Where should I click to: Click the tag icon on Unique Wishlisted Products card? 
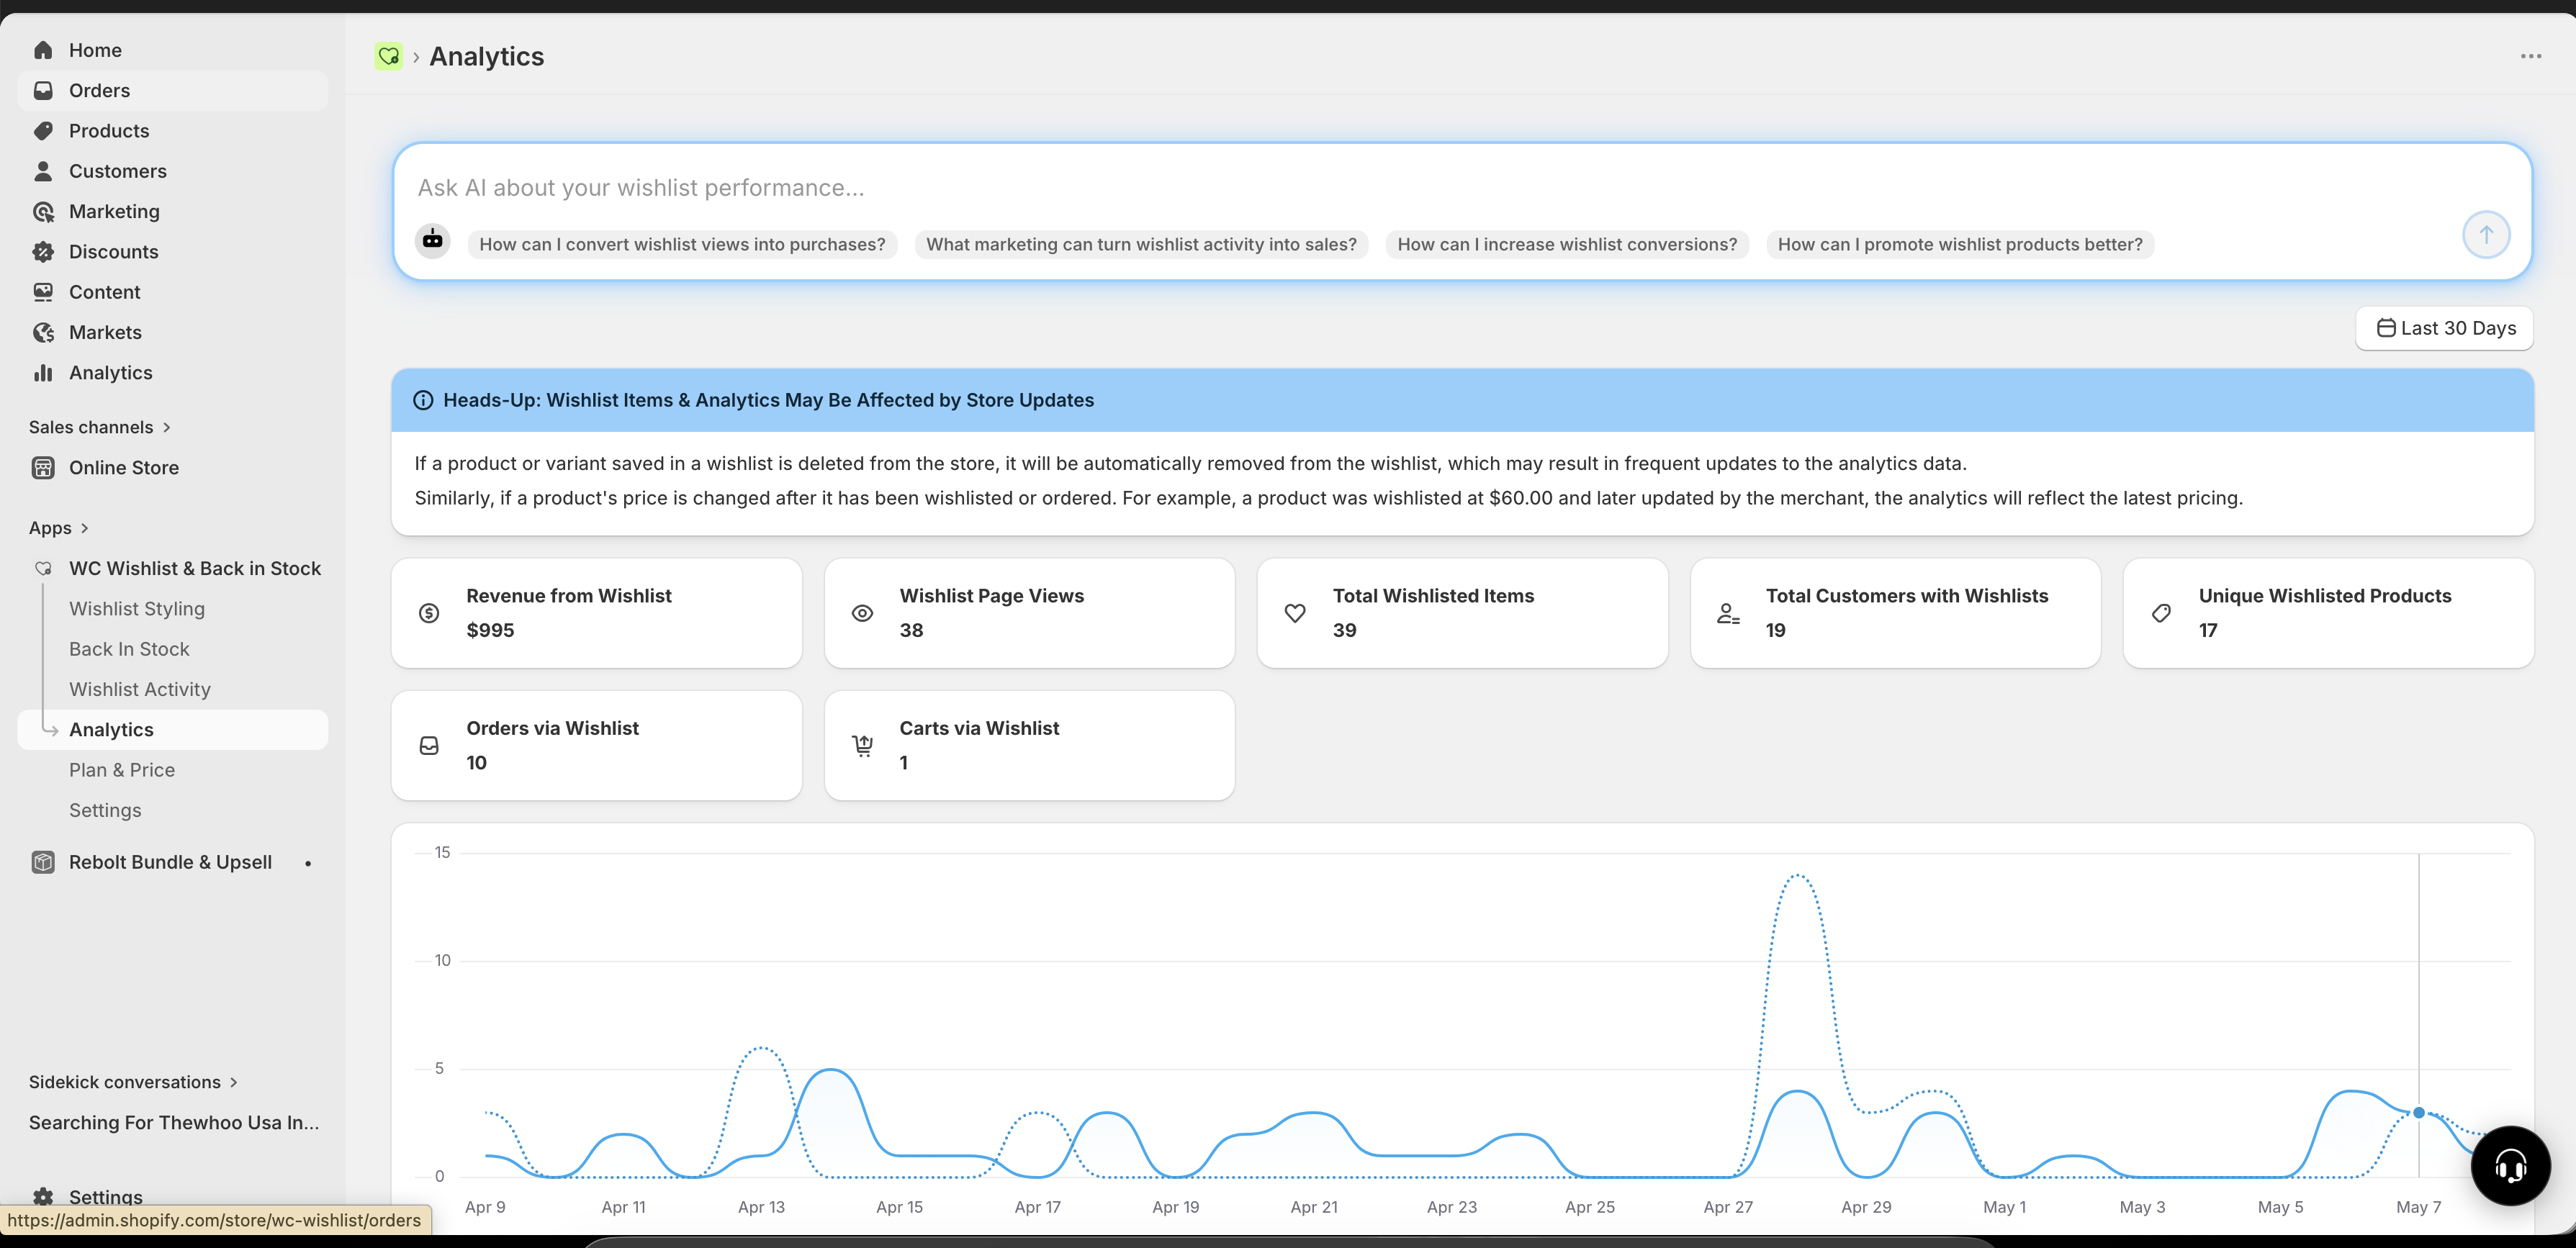2161,613
